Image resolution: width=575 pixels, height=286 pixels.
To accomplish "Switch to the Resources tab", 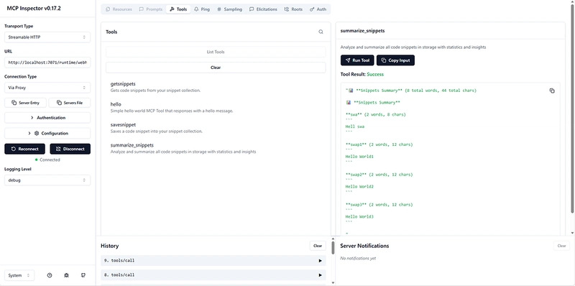I will 119,9.
